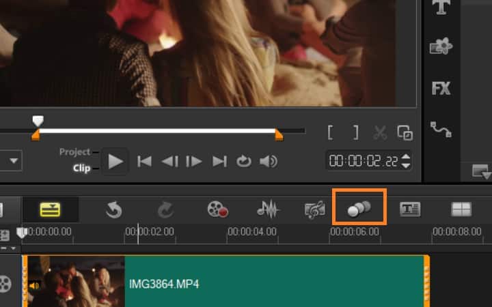Viewport: 492px width, 307px height.
Task: Open the Sound Mixer waveform tool
Action: coord(268,209)
